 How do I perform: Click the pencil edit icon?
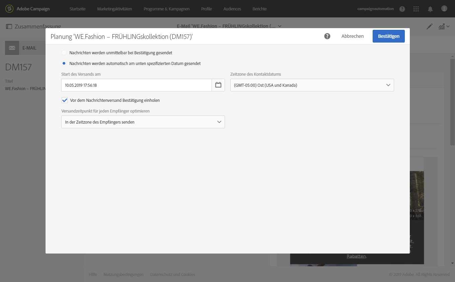[x=430, y=26]
